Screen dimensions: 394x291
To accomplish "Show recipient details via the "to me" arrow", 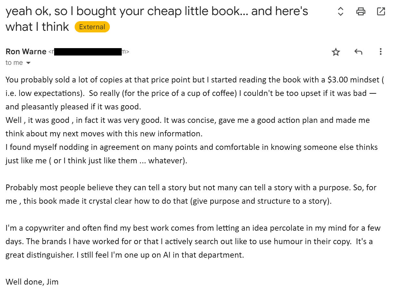I will 28,63.
